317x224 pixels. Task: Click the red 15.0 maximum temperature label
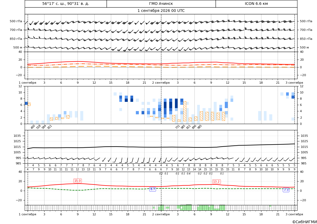pos(78,181)
